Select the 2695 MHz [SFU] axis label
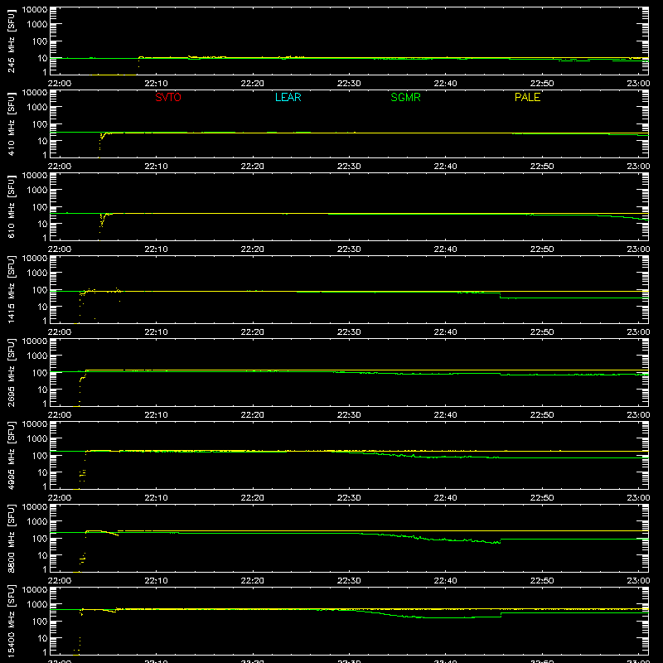This screenshot has height=663, width=663. pyautogui.click(x=11, y=372)
